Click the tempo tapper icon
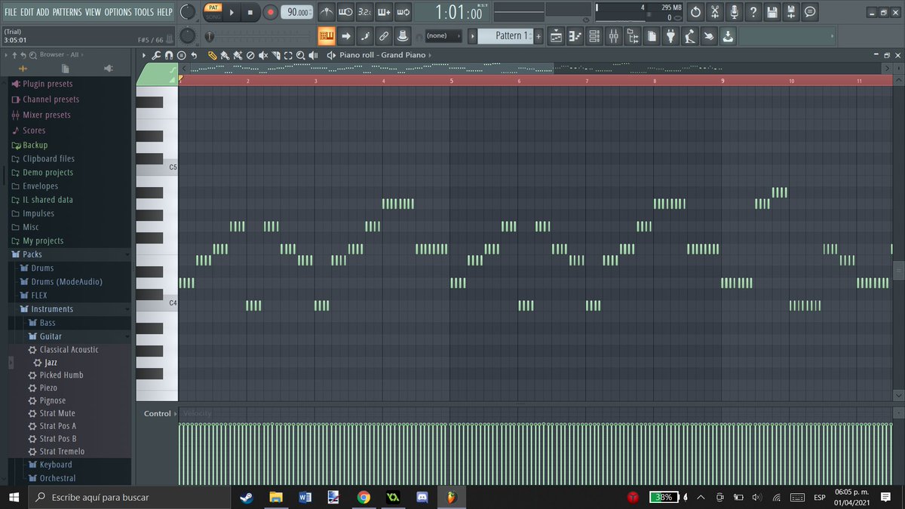 (690, 35)
